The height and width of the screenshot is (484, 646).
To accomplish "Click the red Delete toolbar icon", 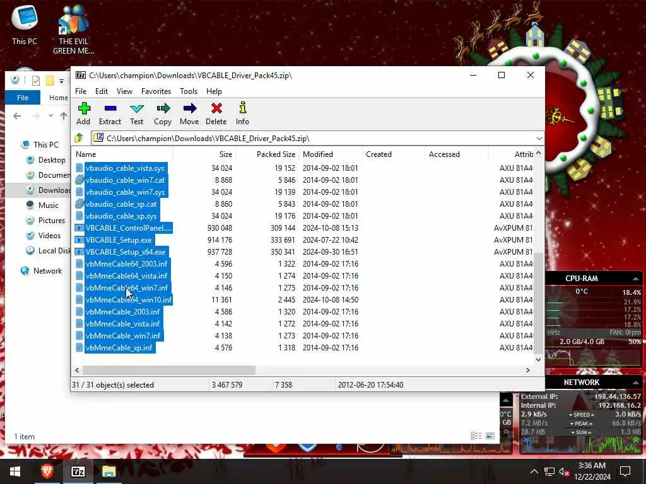I will [216, 114].
